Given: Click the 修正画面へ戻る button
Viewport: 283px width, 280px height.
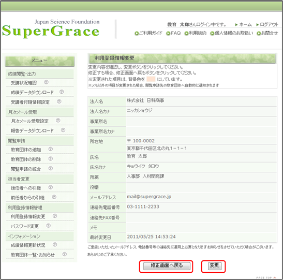Looking at the screenshot, I should tap(167, 266).
